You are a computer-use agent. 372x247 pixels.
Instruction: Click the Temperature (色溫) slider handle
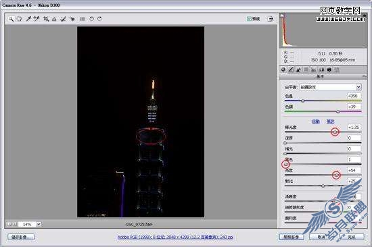[x=303, y=101]
